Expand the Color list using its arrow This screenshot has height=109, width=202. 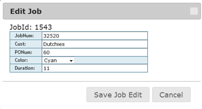[x=71, y=61]
